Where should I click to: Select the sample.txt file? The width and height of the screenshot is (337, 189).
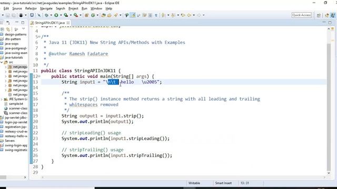coord(16,104)
